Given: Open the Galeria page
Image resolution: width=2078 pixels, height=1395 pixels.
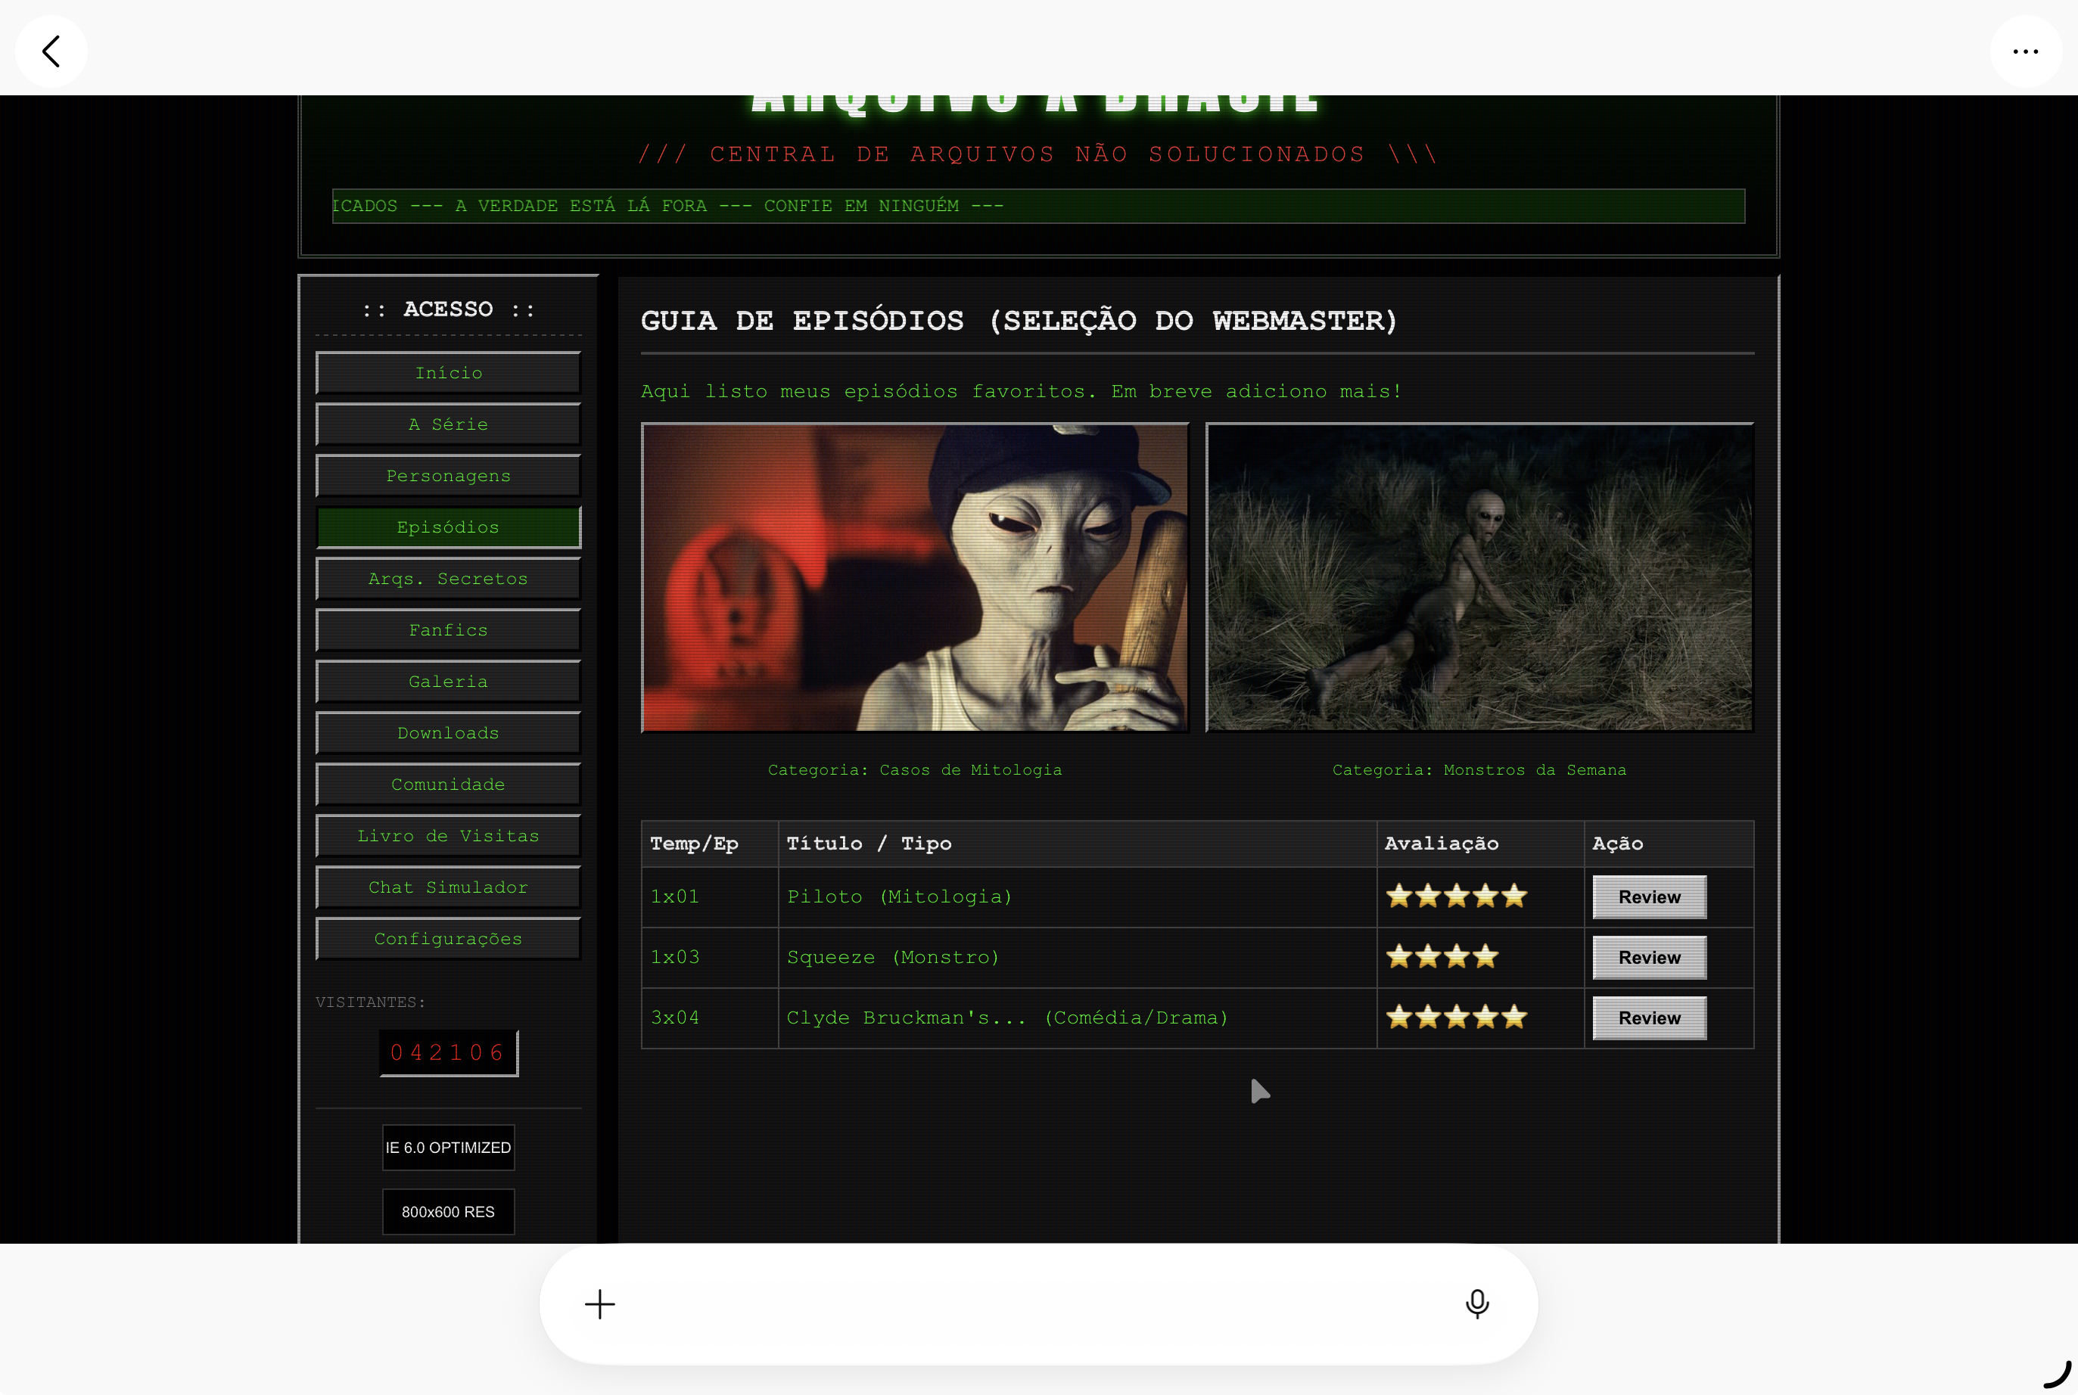Looking at the screenshot, I should click(x=449, y=682).
